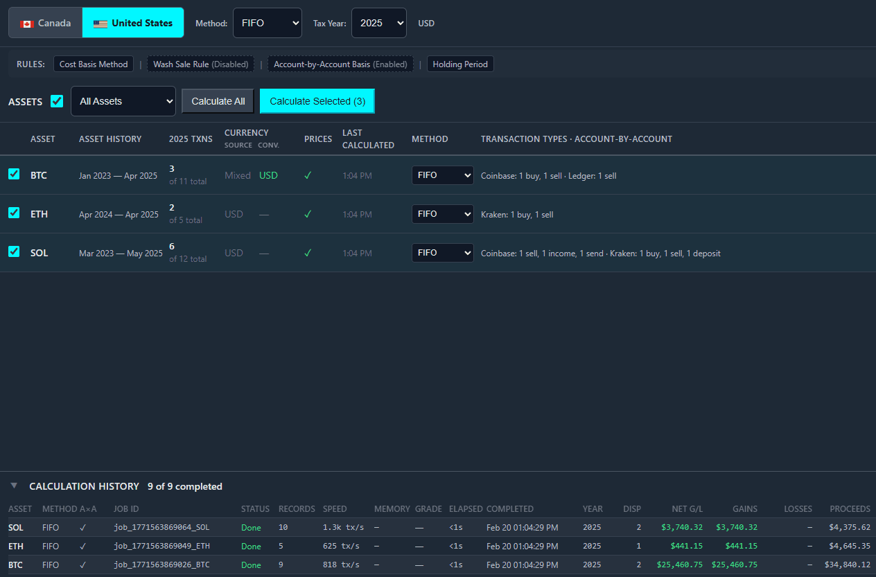Collapse the Calculation History panel
This screenshot has width=876, height=577.
click(15, 486)
